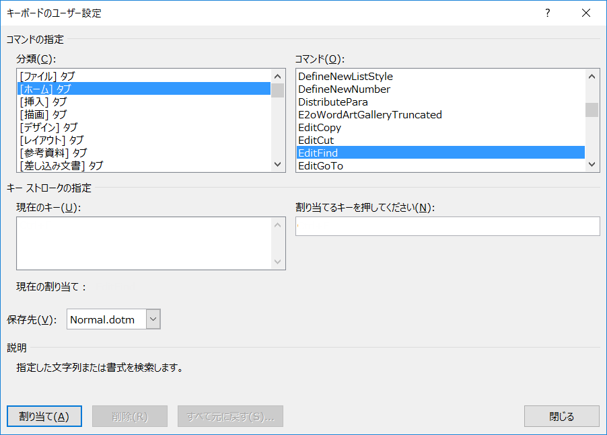Click the 閉じる button

(x=561, y=416)
